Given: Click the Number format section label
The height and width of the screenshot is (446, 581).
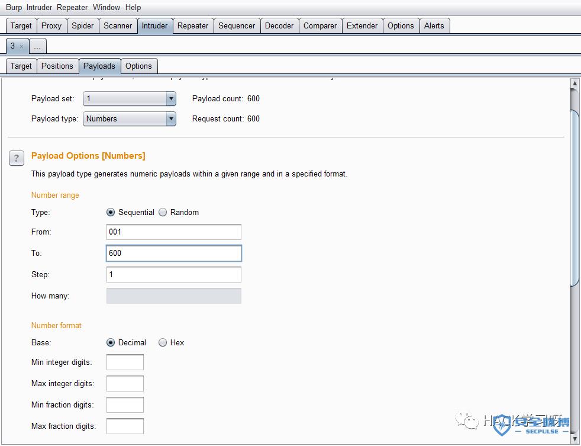Looking at the screenshot, I should point(56,325).
